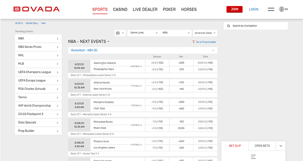Open CS:GO Flashpoint 3 in sidebar
This screenshot has height=161, width=303.
coord(38,114)
